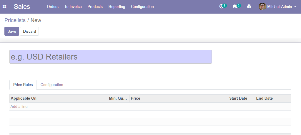Switch to the Price Rules tab
This screenshot has height=135, width=301.
click(x=23, y=85)
